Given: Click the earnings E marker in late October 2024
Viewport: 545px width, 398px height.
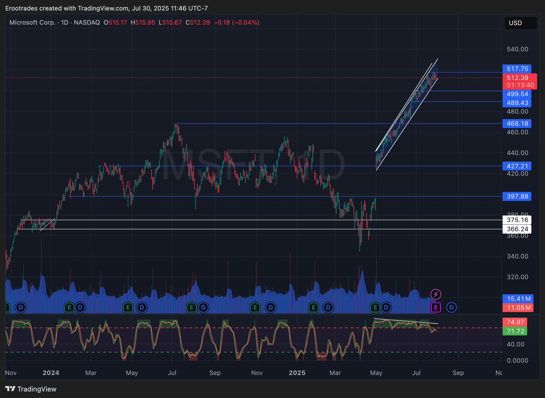Looking at the screenshot, I should [255, 307].
